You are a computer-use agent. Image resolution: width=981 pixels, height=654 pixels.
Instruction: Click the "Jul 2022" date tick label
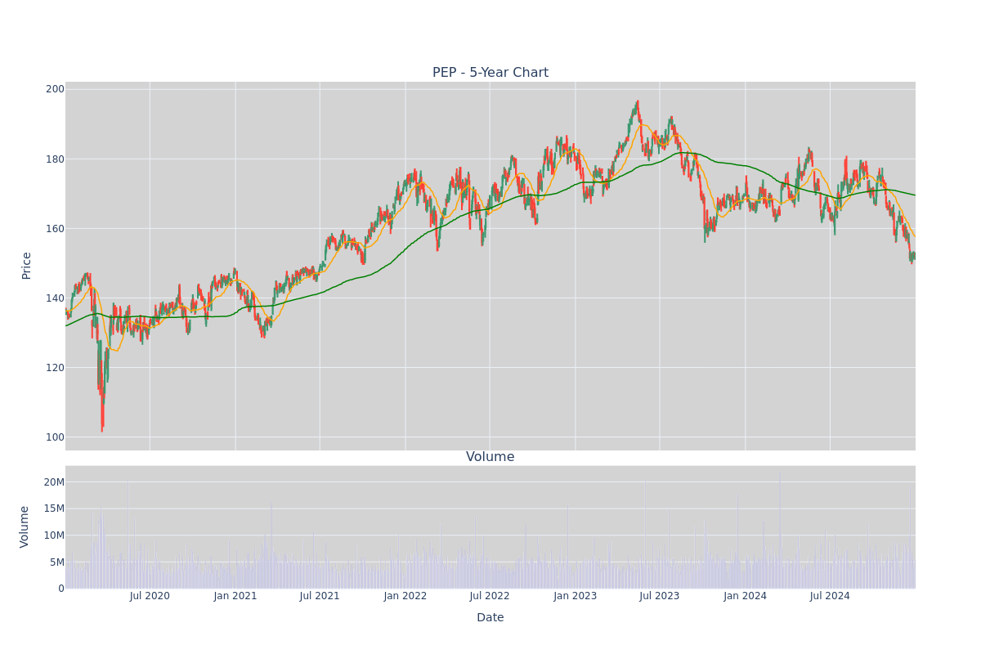[x=490, y=596]
